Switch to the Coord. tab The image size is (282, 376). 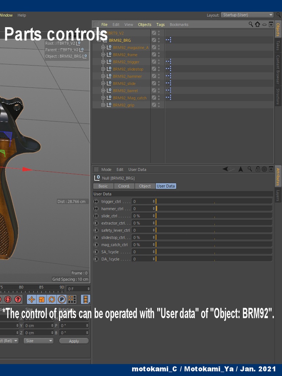point(124,186)
